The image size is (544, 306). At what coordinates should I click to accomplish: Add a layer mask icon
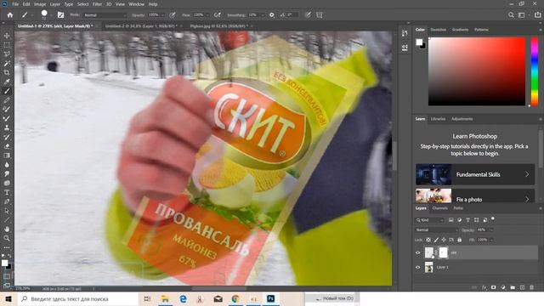pyautogui.click(x=493, y=287)
